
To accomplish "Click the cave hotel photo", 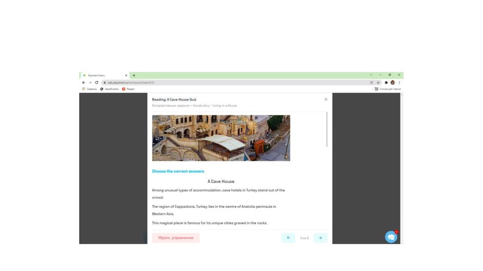I will [221, 138].
